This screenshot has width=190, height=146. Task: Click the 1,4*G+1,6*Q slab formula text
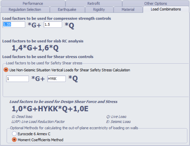35,48
